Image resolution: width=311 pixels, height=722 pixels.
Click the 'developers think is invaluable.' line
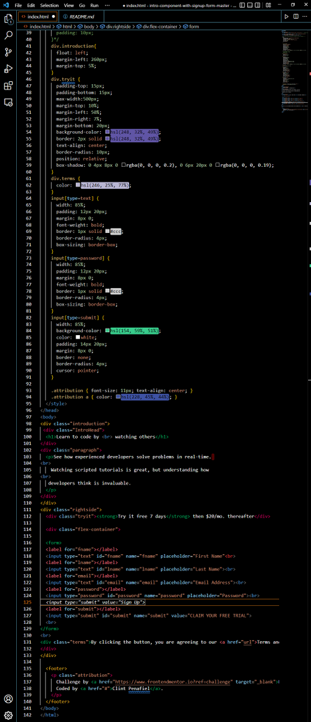coord(89,483)
